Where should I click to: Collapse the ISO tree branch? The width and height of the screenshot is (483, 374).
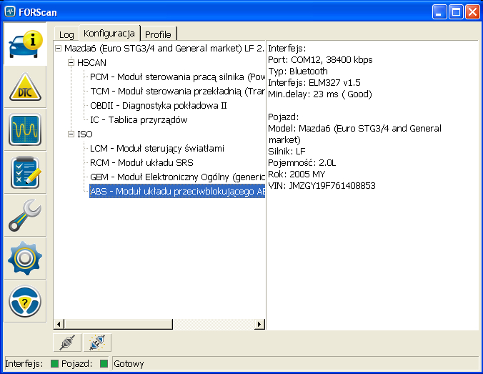[71, 134]
